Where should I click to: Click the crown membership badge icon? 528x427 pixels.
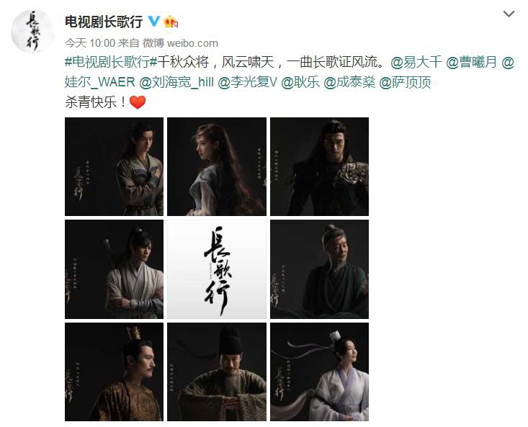(171, 22)
